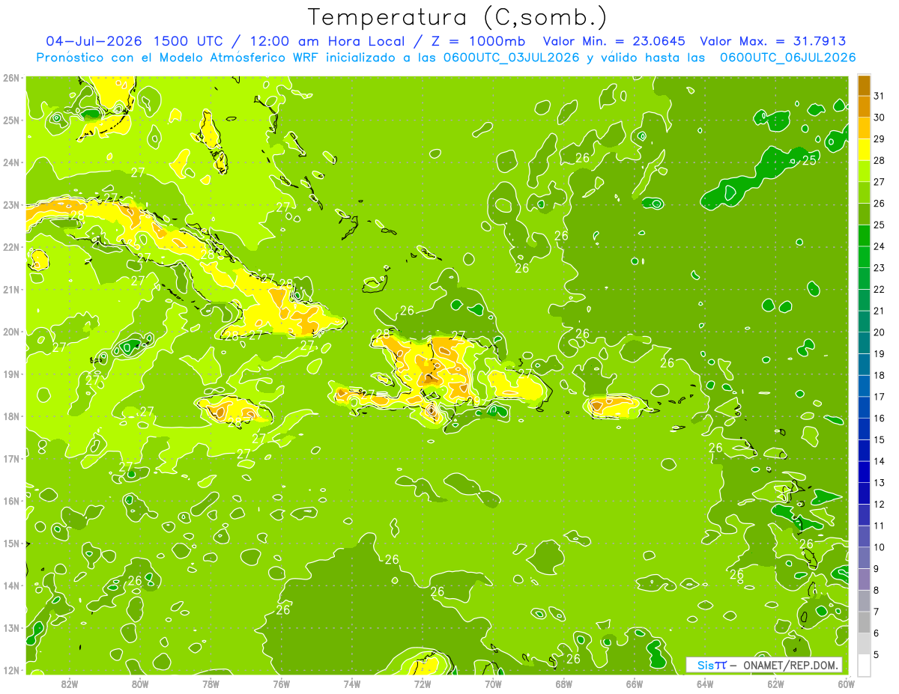Click the 26N latitude axis label
The width and height of the screenshot is (899, 694).
(x=10, y=78)
